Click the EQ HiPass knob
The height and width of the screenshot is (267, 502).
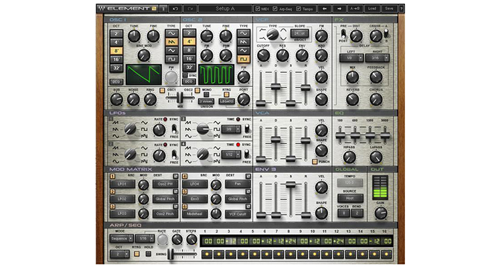[349, 157]
